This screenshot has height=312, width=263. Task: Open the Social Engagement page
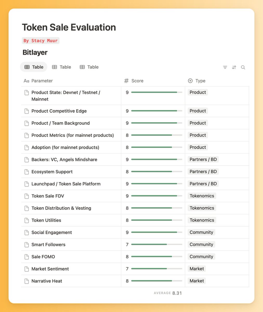pyautogui.click(x=52, y=232)
